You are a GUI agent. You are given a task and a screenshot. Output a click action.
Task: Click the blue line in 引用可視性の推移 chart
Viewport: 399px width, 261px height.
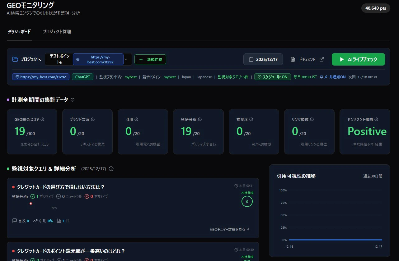[336, 240]
